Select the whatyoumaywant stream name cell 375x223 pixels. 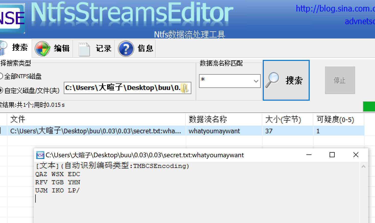pos(224,131)
